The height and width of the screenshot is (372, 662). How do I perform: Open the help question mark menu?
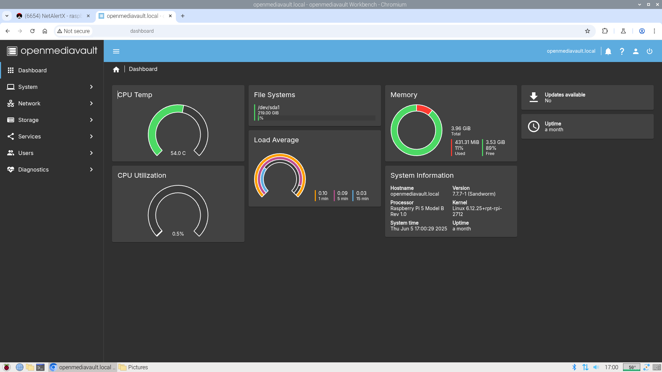(x=622, y=51)
